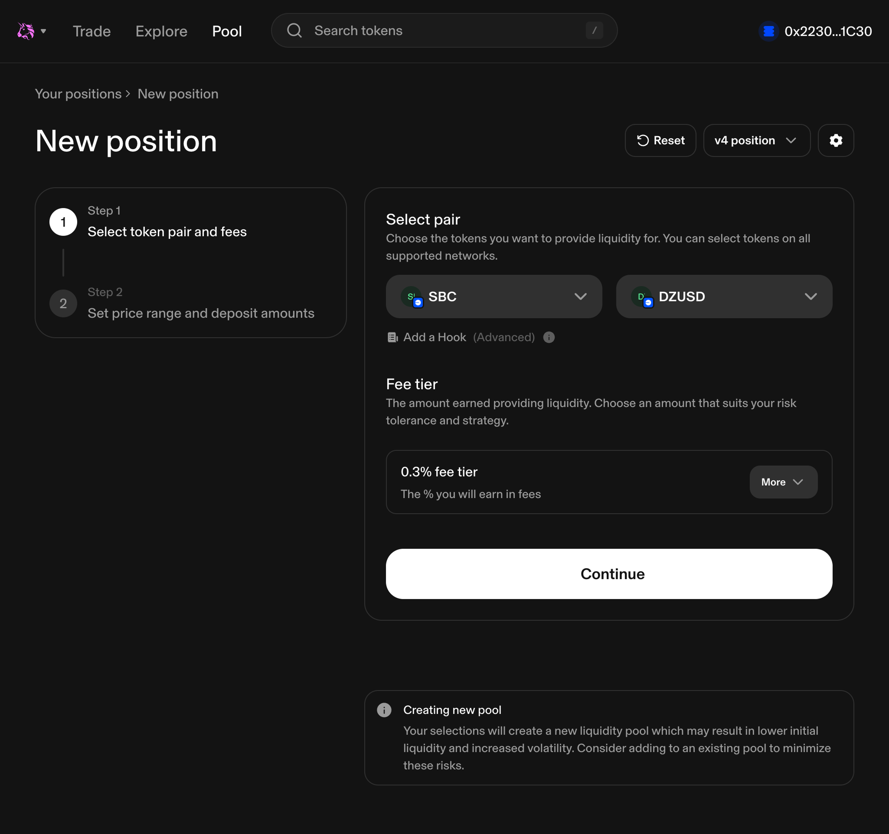
Task: Click the Add a Hook info icon
Action: pos(549,337)
